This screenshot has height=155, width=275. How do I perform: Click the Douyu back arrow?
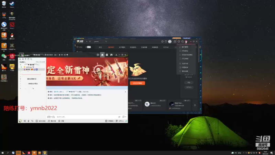coord(87,41)
